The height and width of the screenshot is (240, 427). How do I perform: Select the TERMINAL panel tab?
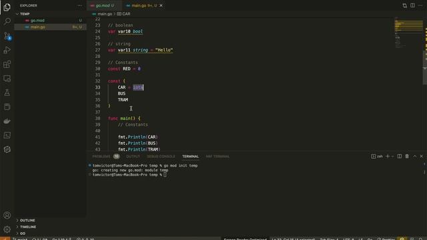coord(190,157)
